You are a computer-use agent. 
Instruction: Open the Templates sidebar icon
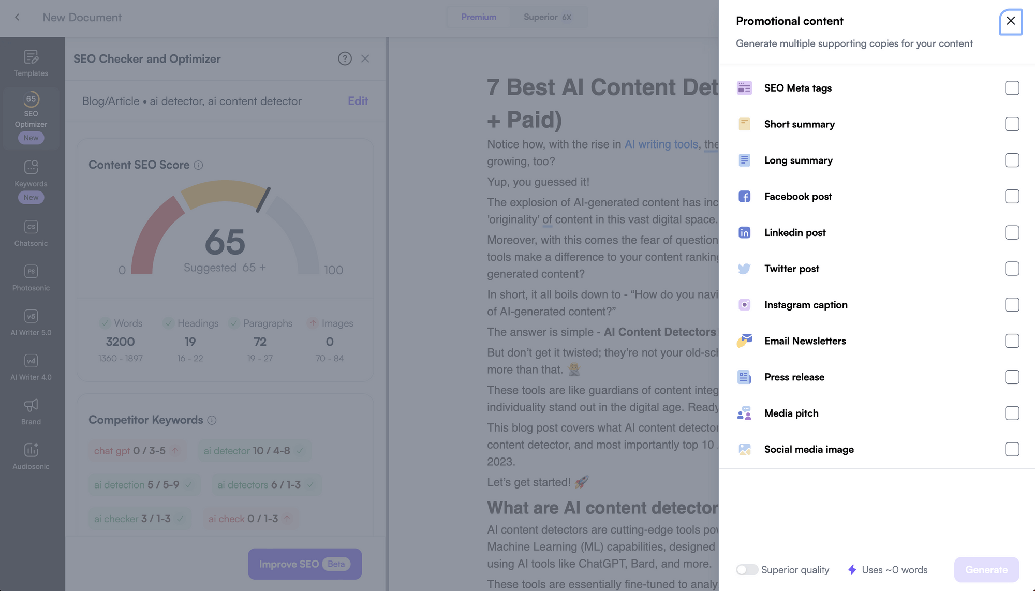pyautogui.click(x=31, y=63)
